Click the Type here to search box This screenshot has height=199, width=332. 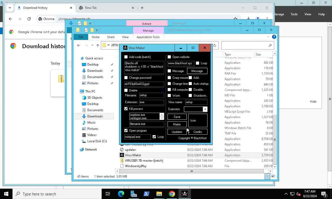(x=57, y=194)
